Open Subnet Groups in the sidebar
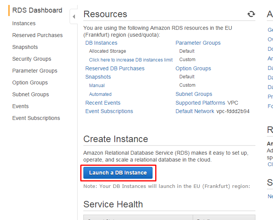This screenshot has width=273, height=220. 31,94
